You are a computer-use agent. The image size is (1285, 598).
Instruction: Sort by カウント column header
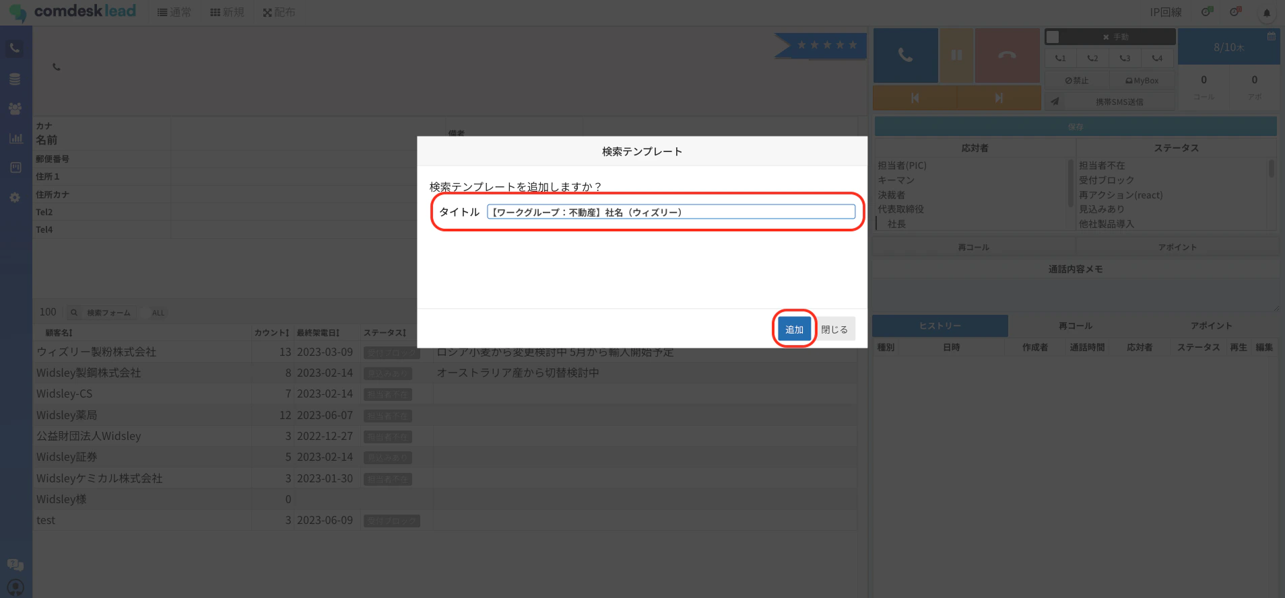point(272,333)
